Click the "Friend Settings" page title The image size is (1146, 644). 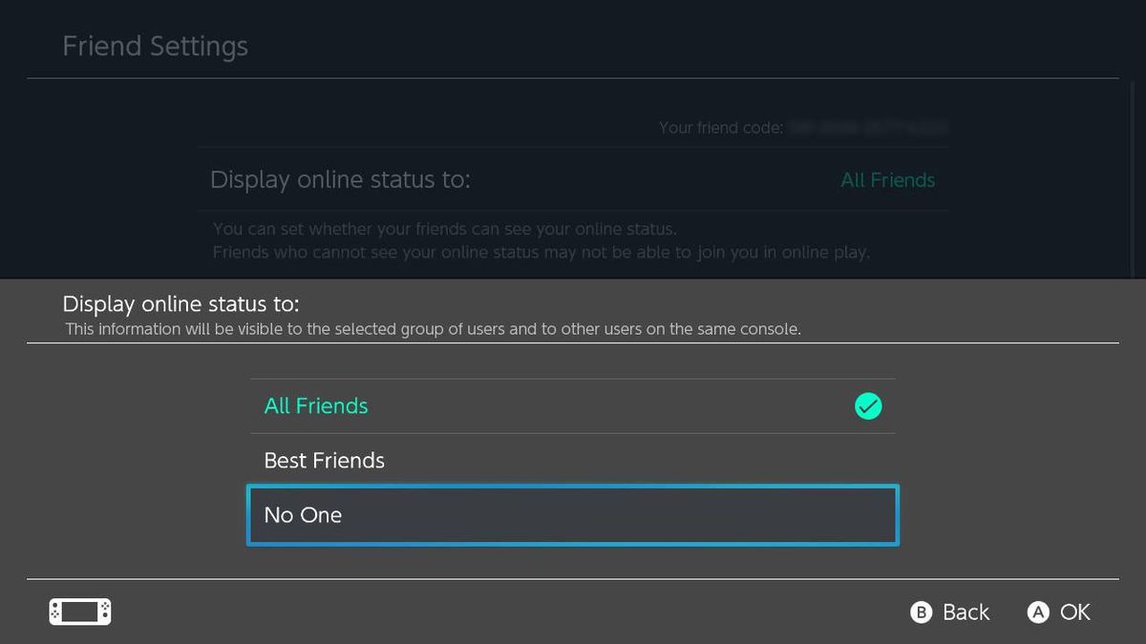point(155,45)
